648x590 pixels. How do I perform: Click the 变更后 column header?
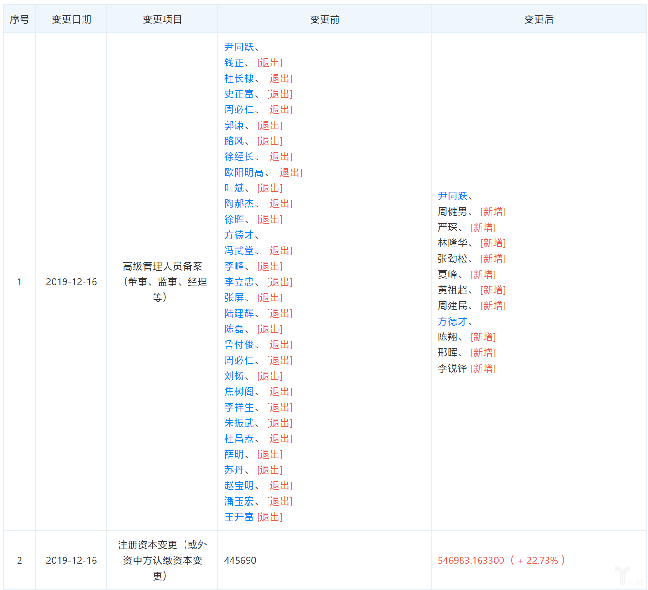[x=538, y=19]
